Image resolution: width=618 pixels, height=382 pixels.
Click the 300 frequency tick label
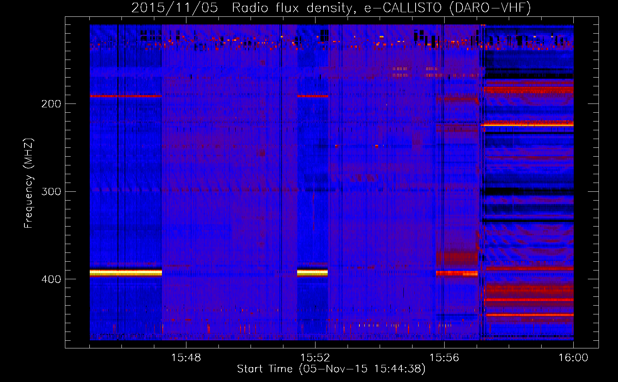(x=51, y=191)
